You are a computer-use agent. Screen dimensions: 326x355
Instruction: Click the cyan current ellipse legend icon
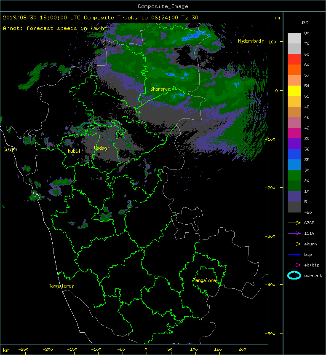pyautogui.click(x=294, y=275)
